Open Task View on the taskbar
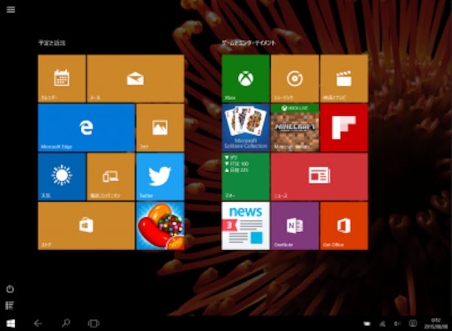 point(93,323)
